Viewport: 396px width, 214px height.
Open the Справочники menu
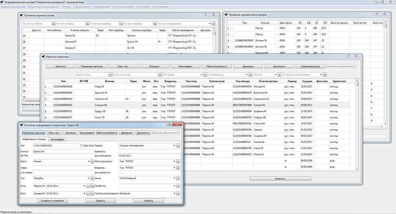point(102,7)
